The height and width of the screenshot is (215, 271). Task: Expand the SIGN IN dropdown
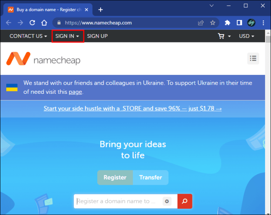point(68,36)
